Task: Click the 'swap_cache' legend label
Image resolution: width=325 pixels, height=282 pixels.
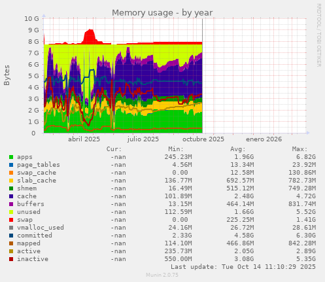Action: click(37, 173)
